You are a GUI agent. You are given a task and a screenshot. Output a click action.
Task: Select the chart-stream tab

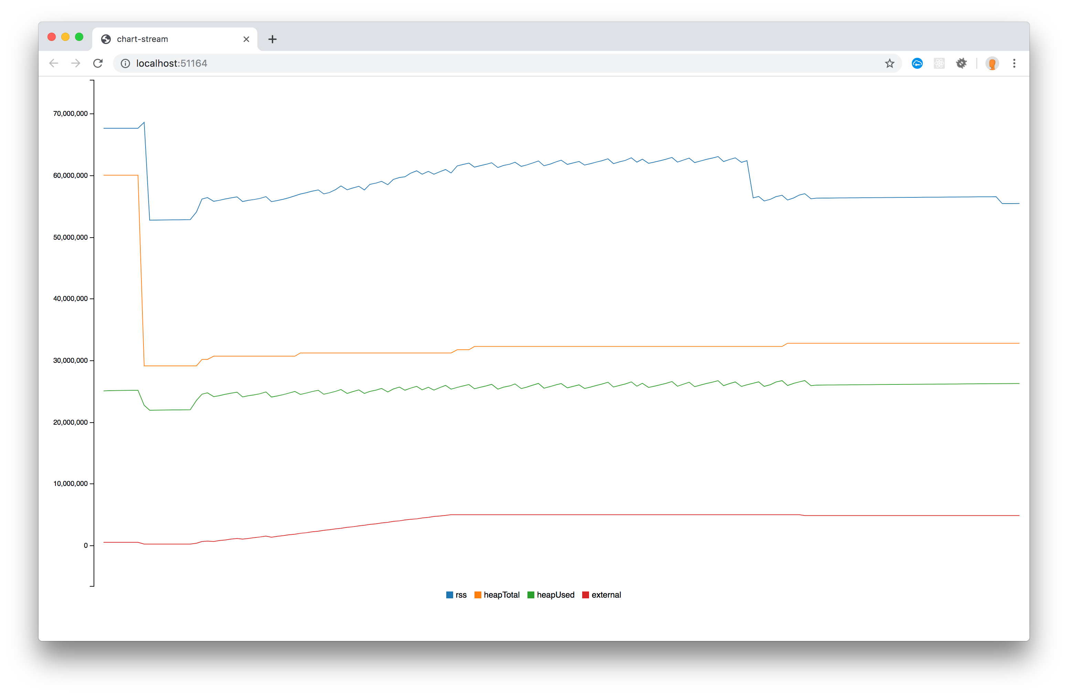click(175, 39)
